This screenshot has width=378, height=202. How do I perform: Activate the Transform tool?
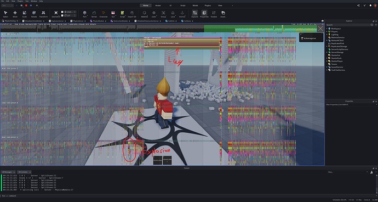(43, 14)
